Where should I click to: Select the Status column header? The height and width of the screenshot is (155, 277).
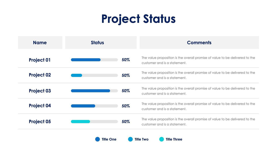(98, 43)
